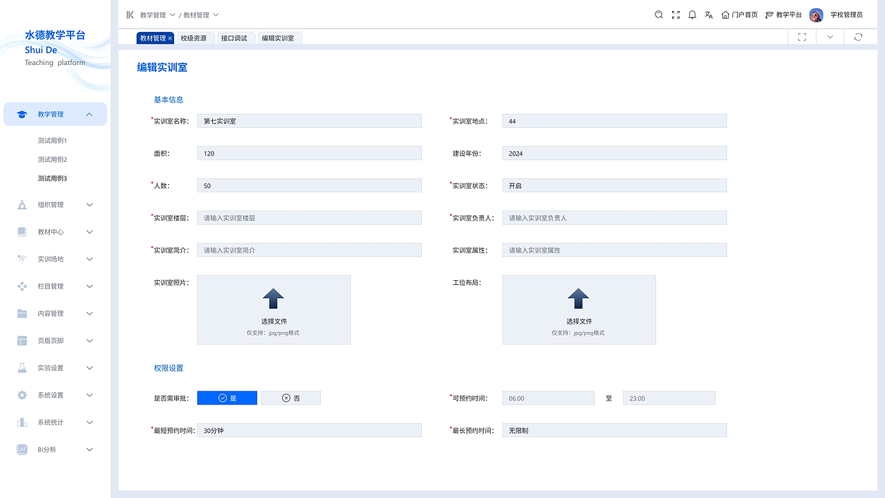Open the 教学管理 breadcrumb dropdown

(x=172, y=15)
